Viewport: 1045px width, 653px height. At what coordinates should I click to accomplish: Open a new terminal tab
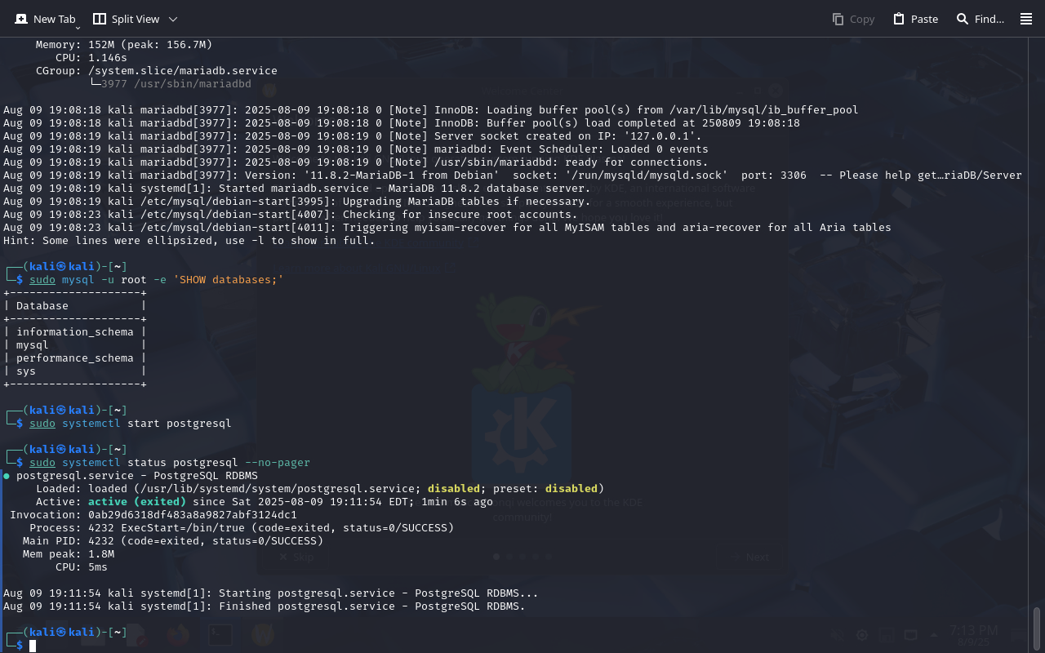45,19
